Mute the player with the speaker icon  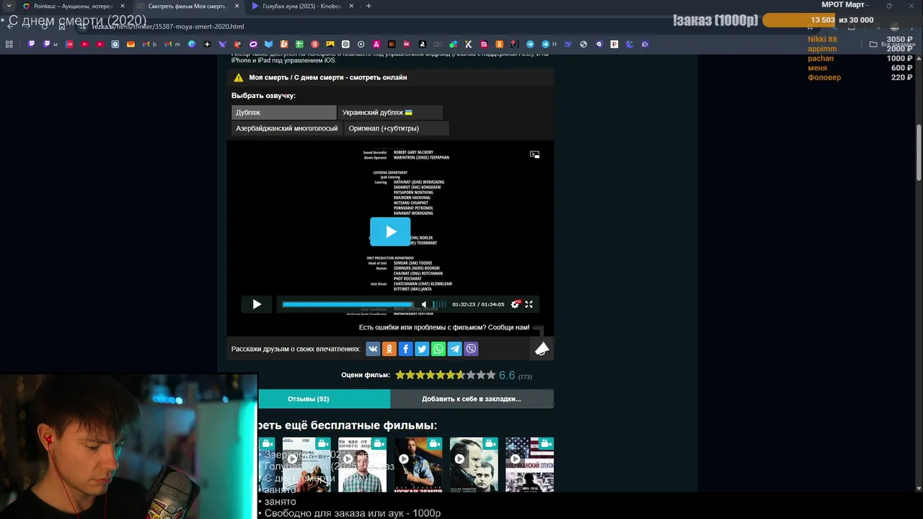pyautogui.click(x=424, y=304)
